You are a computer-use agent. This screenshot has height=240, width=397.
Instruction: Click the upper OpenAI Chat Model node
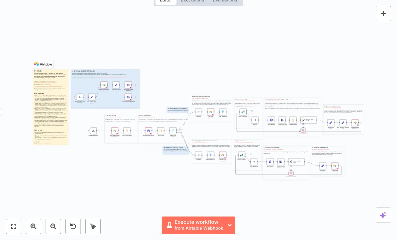pos(303,130)
